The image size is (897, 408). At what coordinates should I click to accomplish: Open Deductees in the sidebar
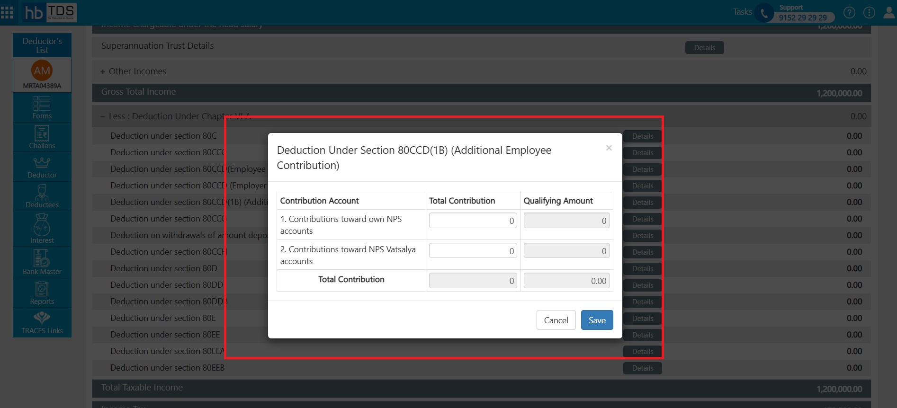[x=42, y=196]
